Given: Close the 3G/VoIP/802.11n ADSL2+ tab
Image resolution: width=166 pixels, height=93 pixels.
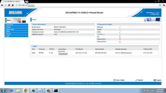Looking at the screenshot, I should [x=23, y=2].
